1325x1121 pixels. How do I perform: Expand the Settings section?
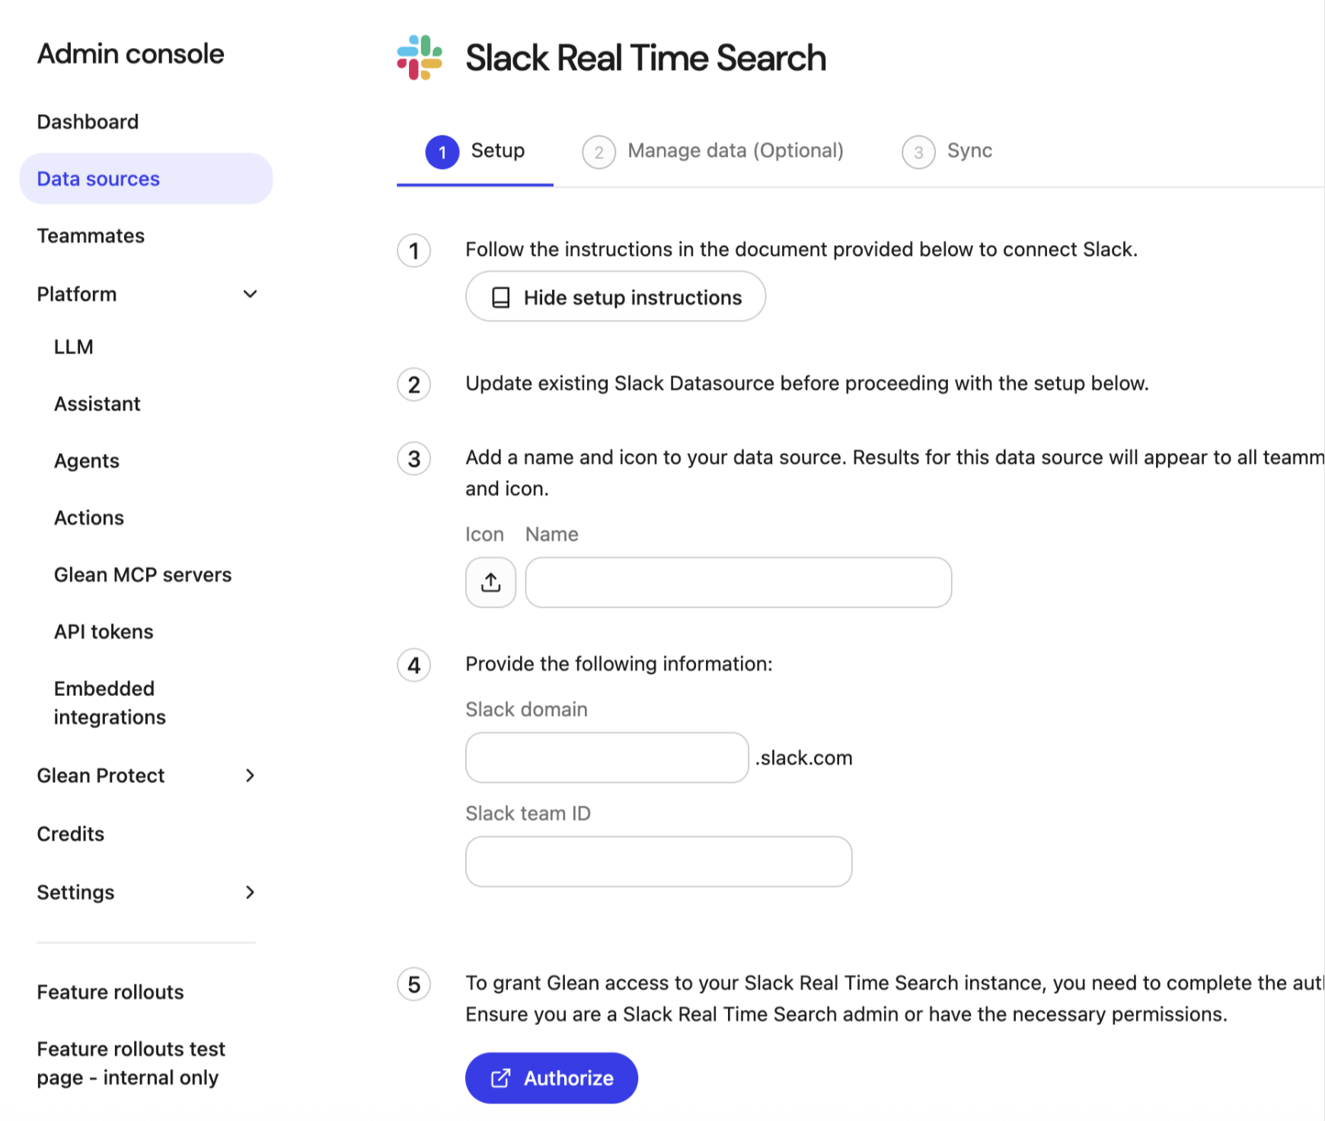[x=250, y=892]
